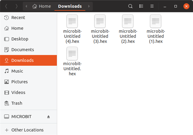Toggle list view layout icon
The image size is (193, 135).
click(x=141, y=6)
